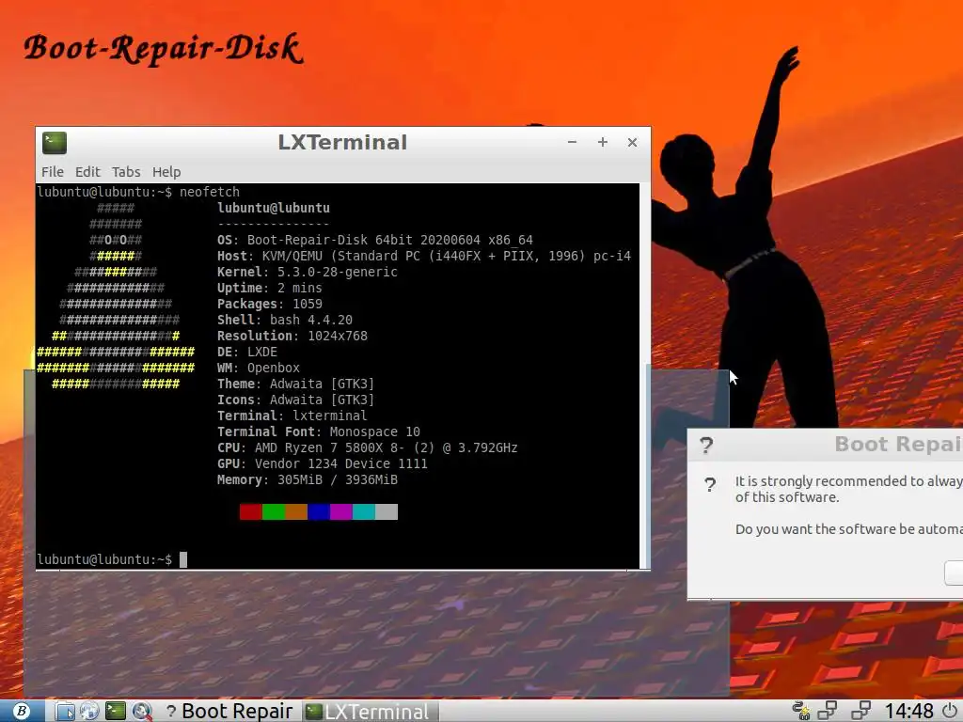Click the GPU: Vendor 1234 Device 1111 line
963x722 pixels.
tap(322, 463)
